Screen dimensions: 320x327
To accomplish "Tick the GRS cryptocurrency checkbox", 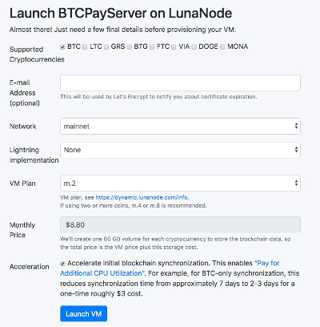I will [106, 47].
